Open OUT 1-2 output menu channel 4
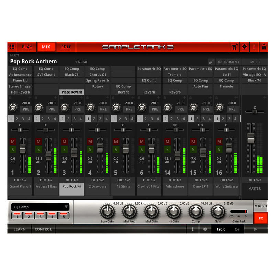 pos(98,180)
